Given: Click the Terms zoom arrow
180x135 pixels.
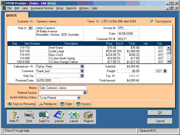Looking at the screenshot, I should tap(98, 21).
